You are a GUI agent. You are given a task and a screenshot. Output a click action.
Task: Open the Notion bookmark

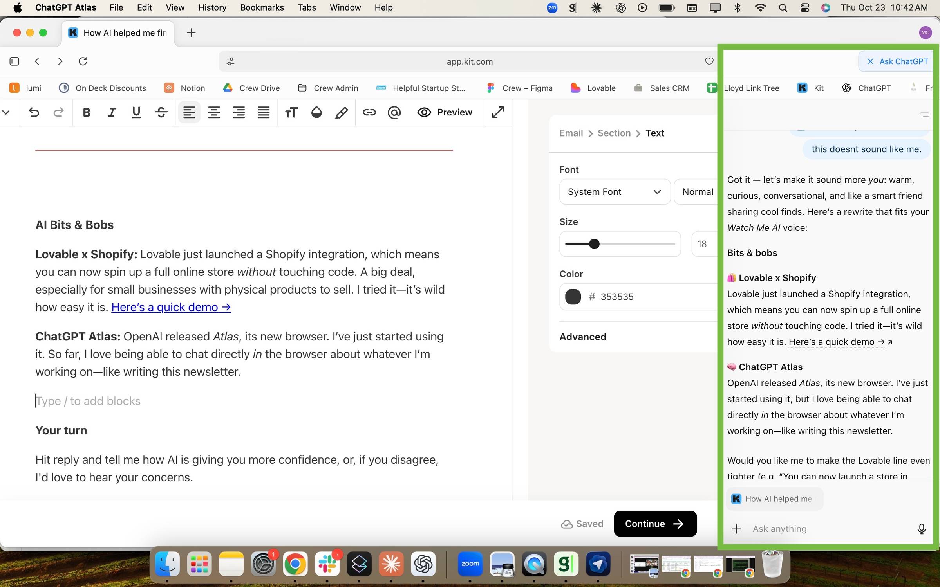click(185, 88)
